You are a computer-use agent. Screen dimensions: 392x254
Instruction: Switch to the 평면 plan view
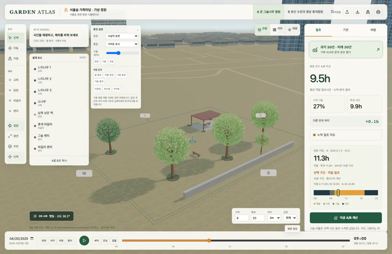(x=16, y=136)
